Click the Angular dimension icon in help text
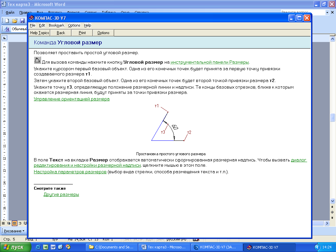336x252 pixels. (x=37, y=60)
